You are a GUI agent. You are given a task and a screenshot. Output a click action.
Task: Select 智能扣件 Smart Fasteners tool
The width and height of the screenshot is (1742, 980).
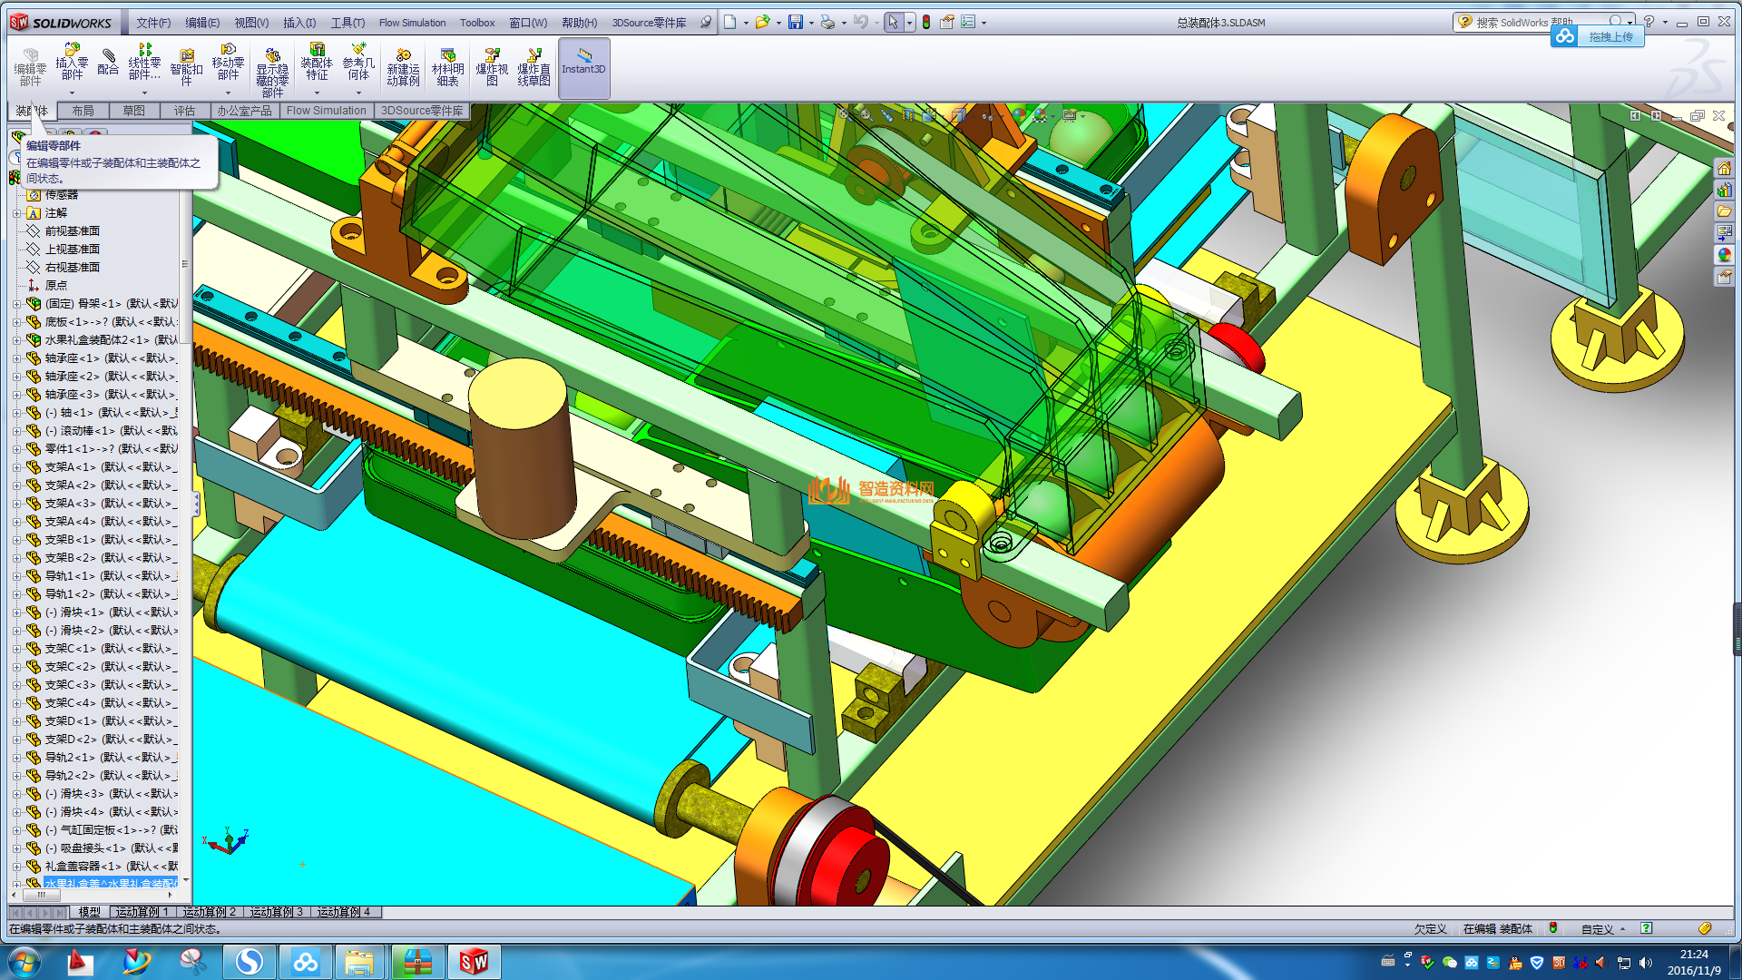coord(186,67)
